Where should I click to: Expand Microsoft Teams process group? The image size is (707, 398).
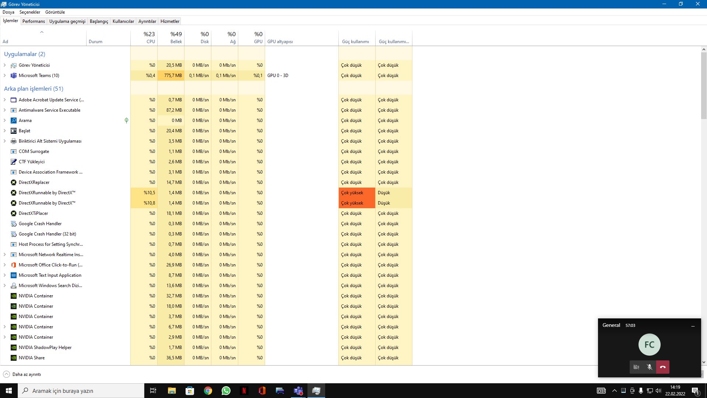[x=6, y=75]
